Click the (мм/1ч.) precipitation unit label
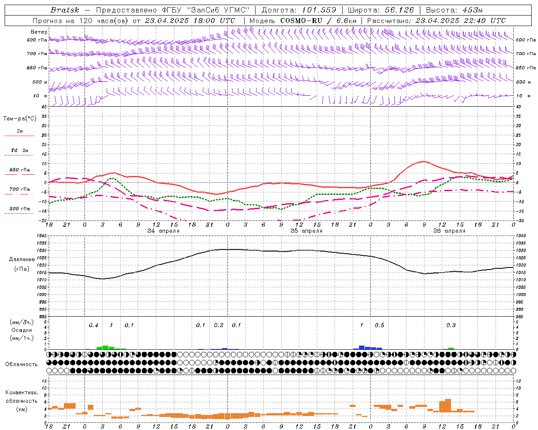The width and height of the screenshot is (538, 430). click(21, 338)
